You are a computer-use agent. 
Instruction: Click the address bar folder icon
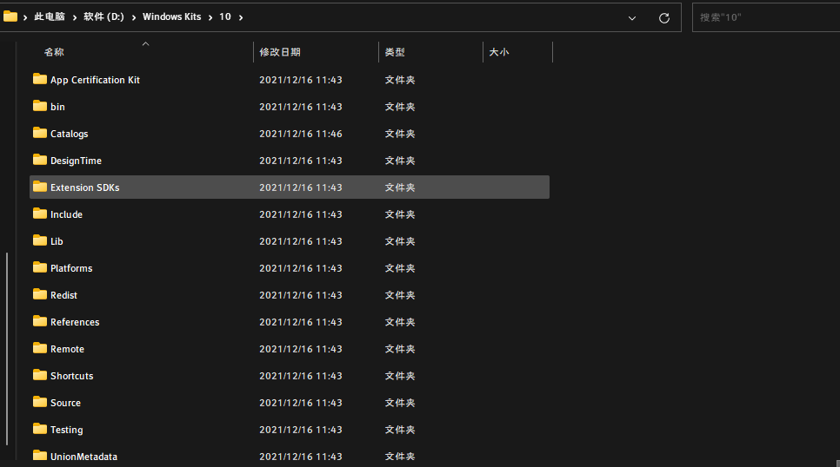[x=10, y=16]
